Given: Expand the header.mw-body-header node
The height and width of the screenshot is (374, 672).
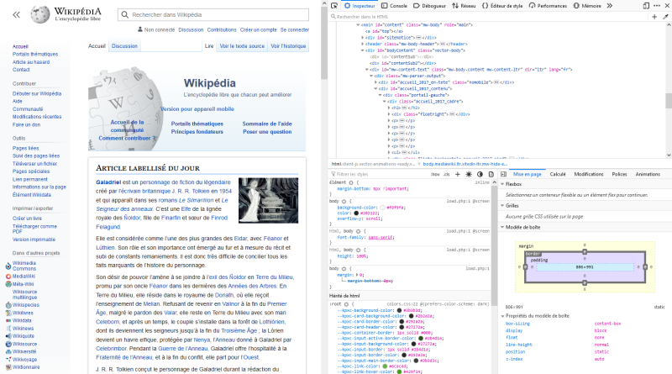Looking at the screenshot, I should pyautogui.click(x=363, y=44).
